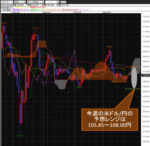Click the date input field
150x146 pixels.
(51, 2)
